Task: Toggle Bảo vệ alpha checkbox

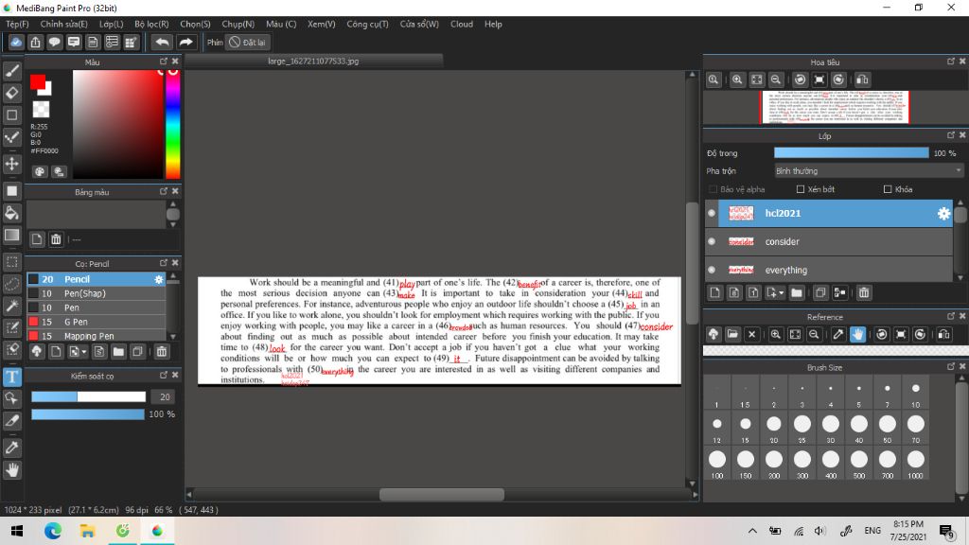Action: point(714,189)
